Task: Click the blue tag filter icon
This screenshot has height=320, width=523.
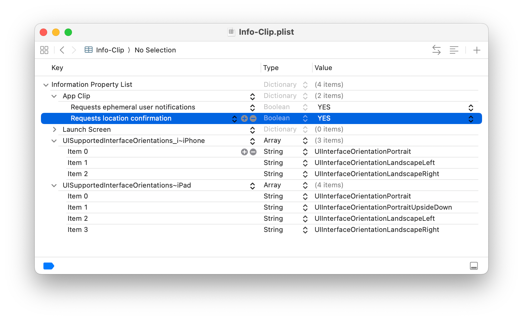Action: [49, 266]
